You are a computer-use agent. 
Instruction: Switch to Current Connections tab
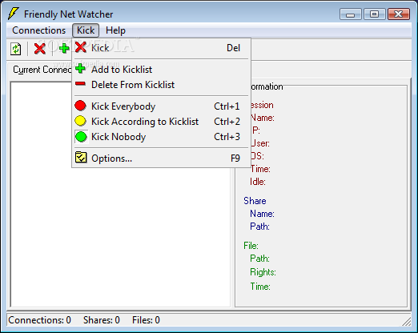42,70
